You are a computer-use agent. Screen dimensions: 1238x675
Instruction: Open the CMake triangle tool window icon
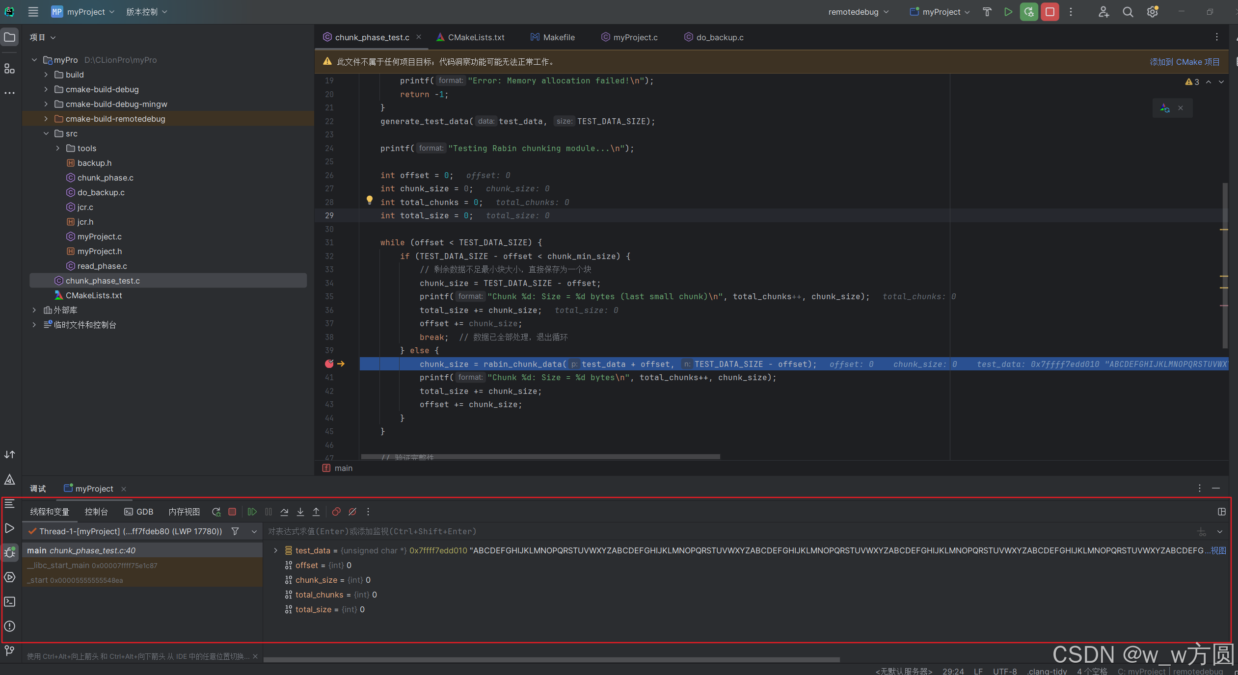10,479
